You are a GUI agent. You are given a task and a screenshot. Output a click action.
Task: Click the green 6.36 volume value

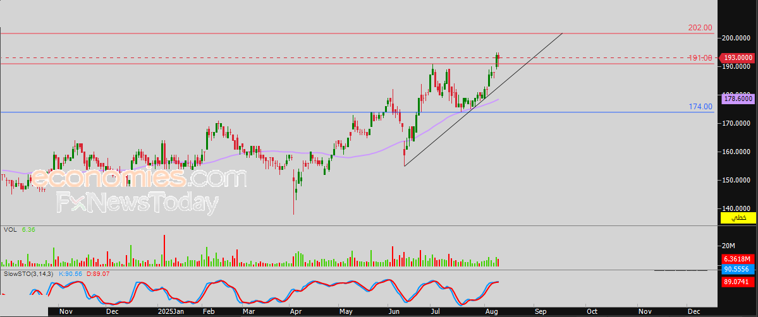coord(28,229)
